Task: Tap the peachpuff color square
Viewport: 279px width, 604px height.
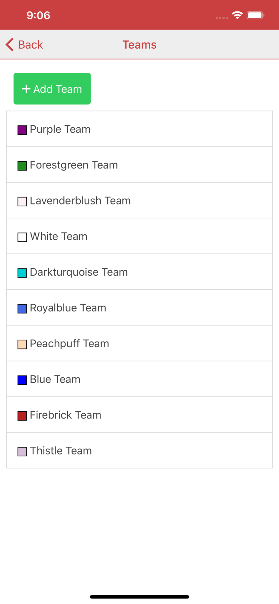Action: pos(22,344)
